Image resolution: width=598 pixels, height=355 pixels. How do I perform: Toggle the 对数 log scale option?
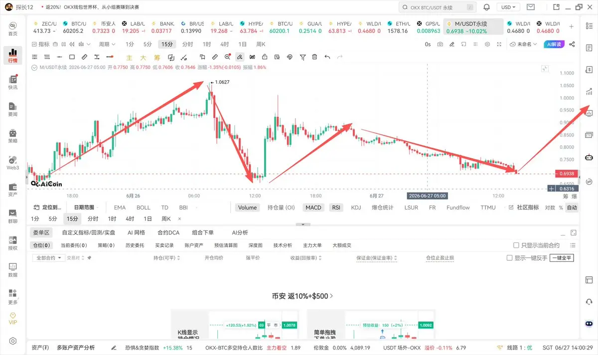pos(550,208)
